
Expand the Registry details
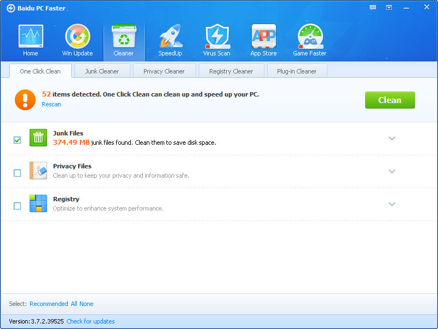click(392, 204)
